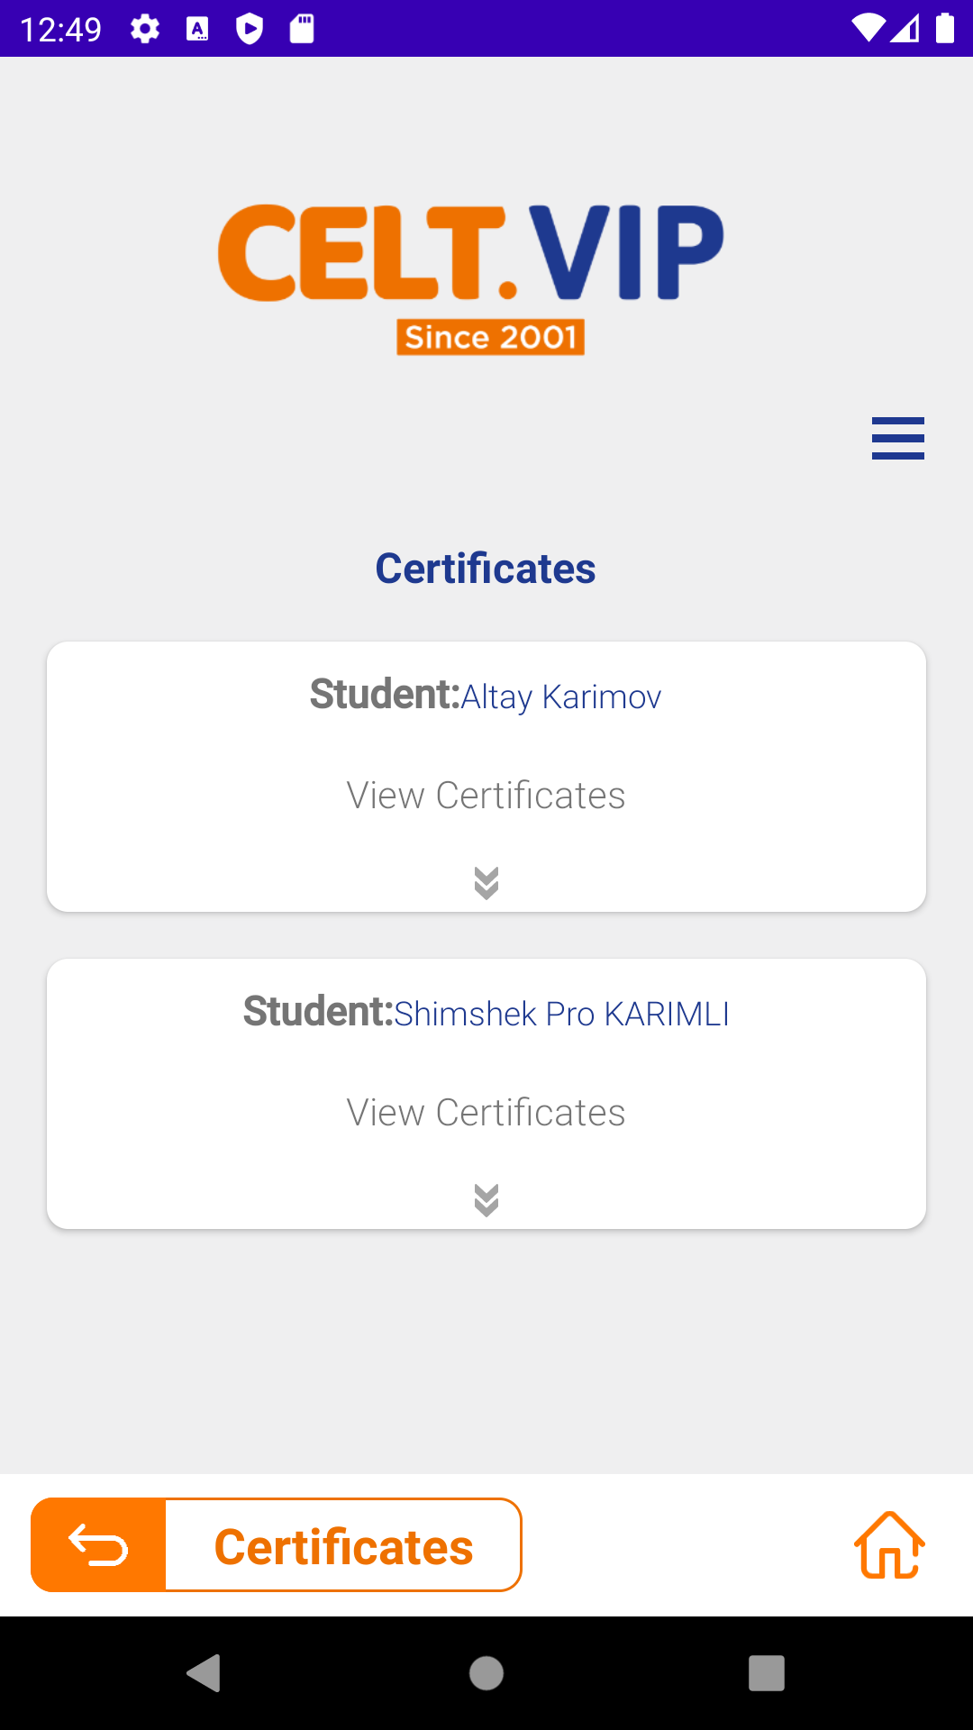Tap the Certificates page heading
973x1730 pixels.
coord(486,569)
